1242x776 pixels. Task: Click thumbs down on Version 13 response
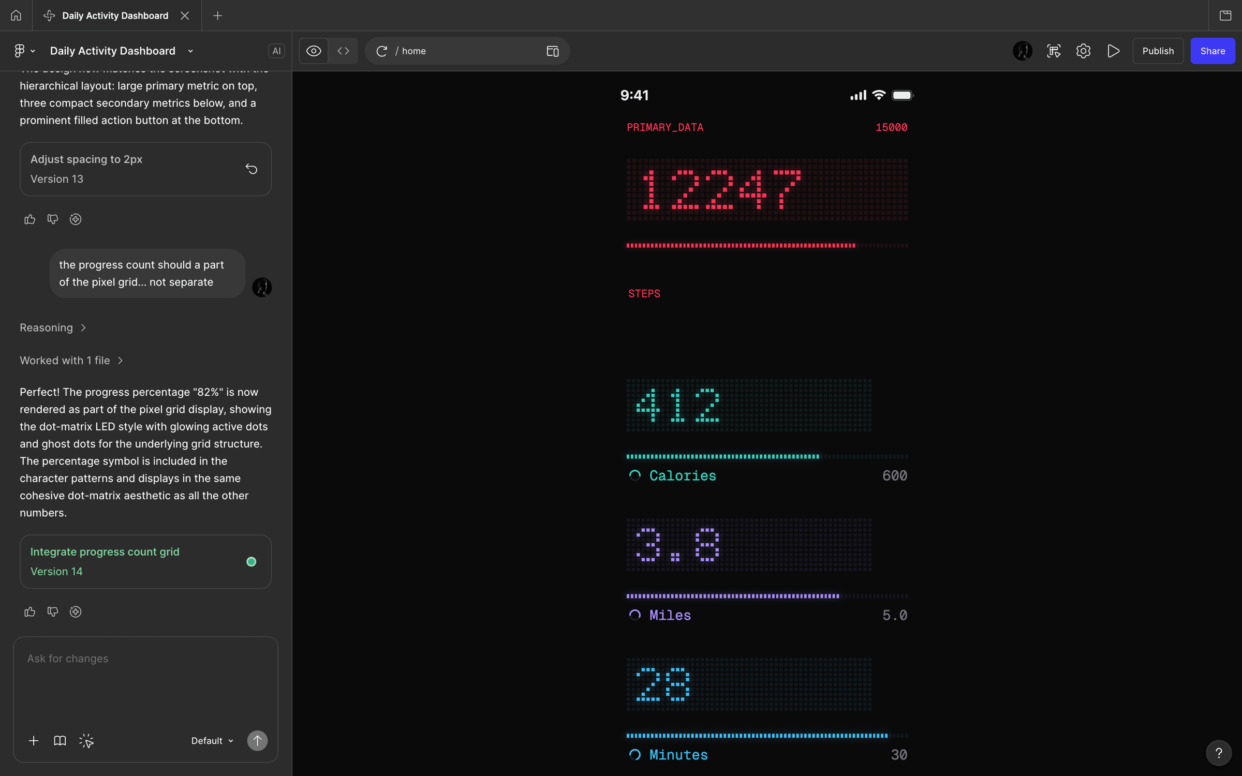tap(53, 219)
